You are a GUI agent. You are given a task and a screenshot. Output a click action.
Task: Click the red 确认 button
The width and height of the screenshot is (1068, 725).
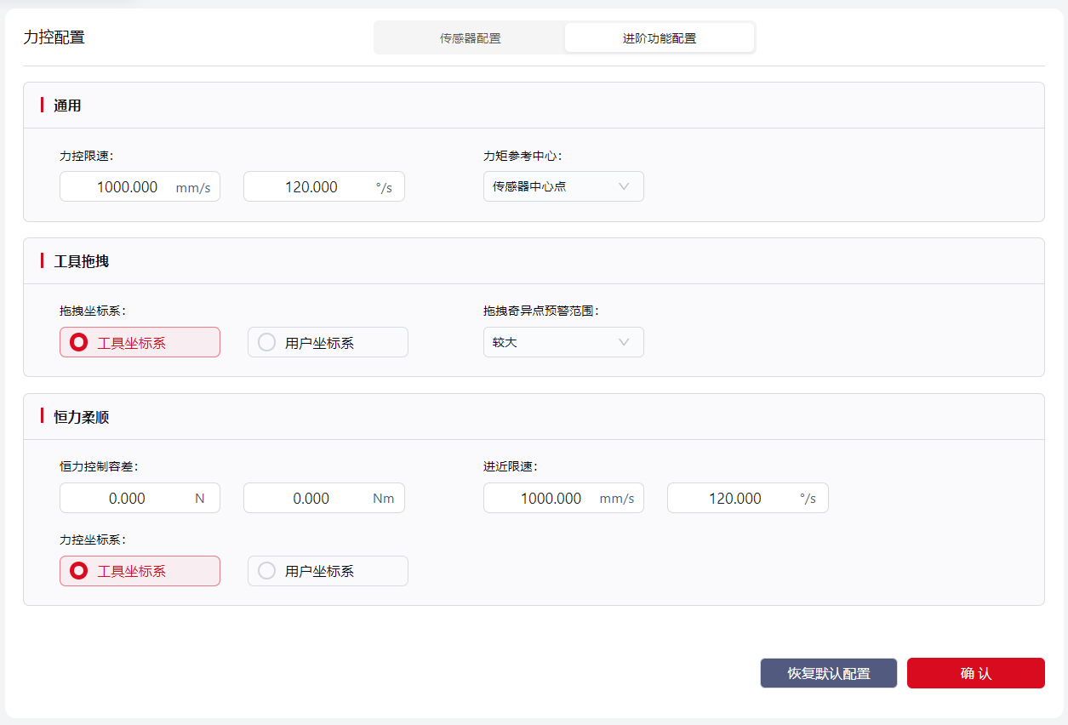[x=975, y=673]
